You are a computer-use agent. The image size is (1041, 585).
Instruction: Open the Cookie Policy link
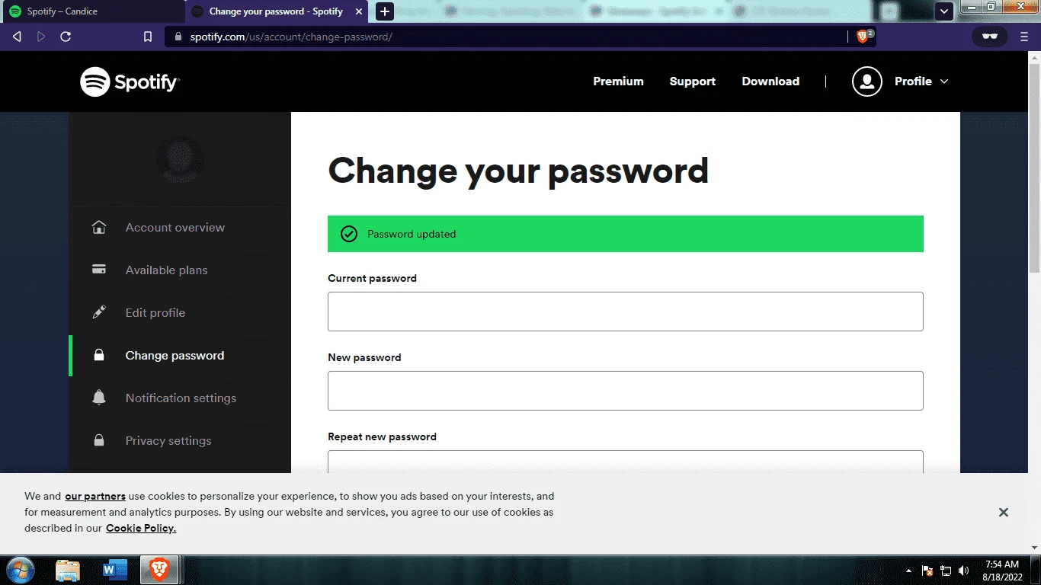point(141,528)
